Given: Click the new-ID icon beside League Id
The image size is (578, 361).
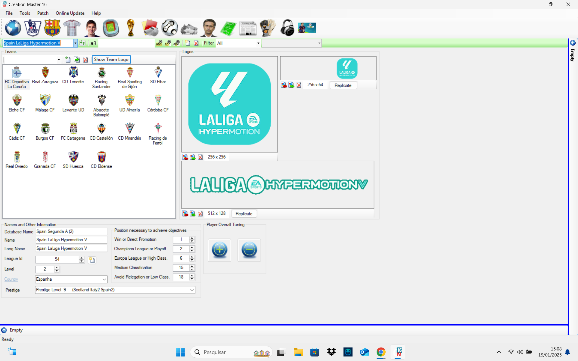Looking at the screenshot, I should pyautogui.click(x=92, y=260).
